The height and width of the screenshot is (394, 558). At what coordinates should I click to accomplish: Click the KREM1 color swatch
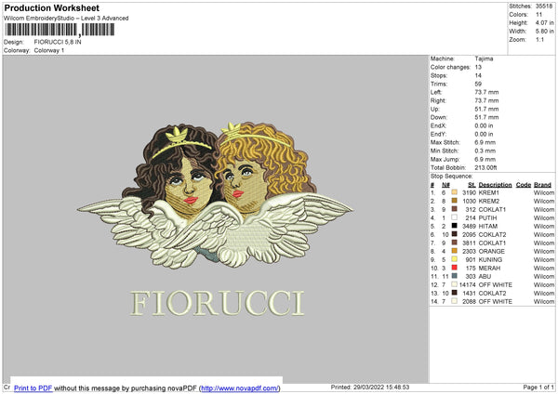click(x=454, y=192)
